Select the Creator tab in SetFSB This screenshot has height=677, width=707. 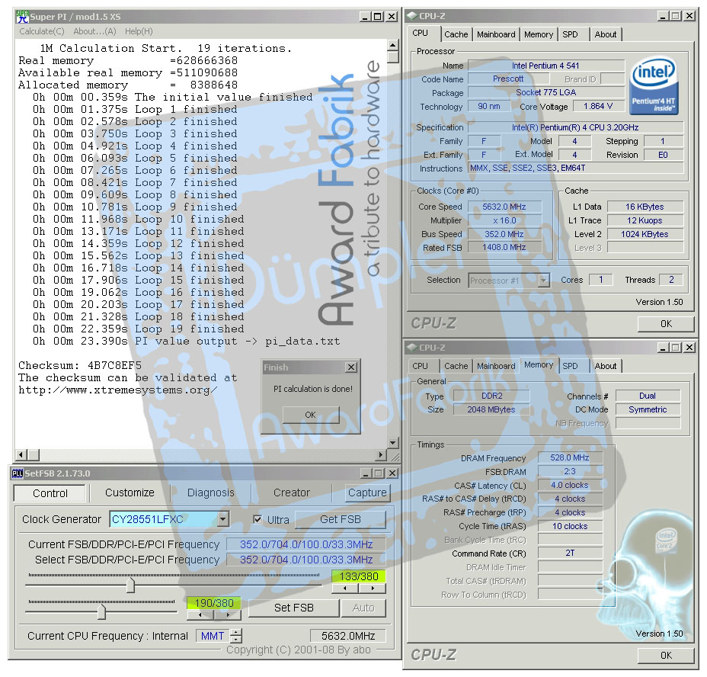click(x=291, y=493)
